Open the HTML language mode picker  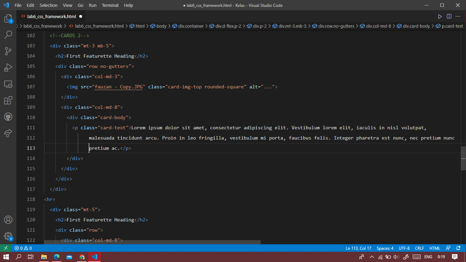coord(435,248)
